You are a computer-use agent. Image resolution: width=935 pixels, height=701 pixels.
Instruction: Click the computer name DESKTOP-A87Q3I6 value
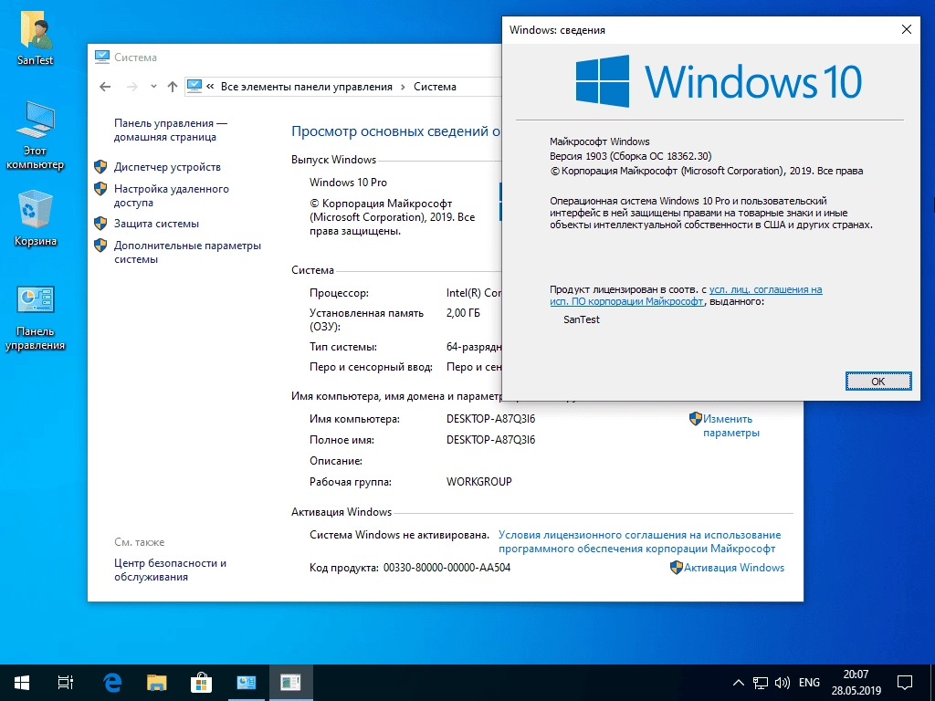[x=490, y=419]
